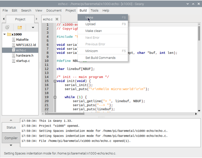Open startup.c from the project tree

click(x=23, y=61)
